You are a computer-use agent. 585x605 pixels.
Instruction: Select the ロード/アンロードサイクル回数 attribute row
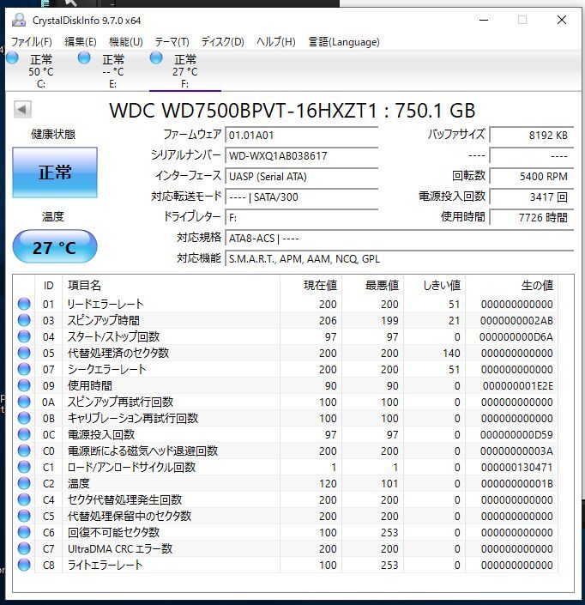click(x=286, y=467)
